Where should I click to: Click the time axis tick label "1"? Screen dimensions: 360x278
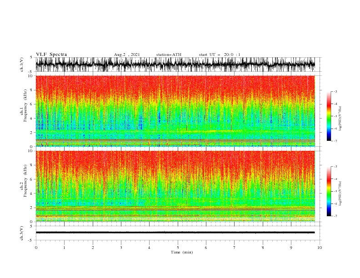[x=64, y=248]
